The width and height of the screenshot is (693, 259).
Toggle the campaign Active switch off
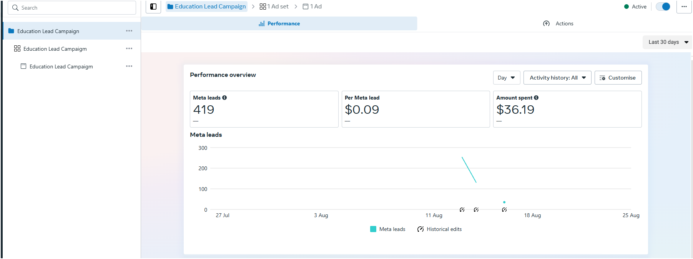663,7
